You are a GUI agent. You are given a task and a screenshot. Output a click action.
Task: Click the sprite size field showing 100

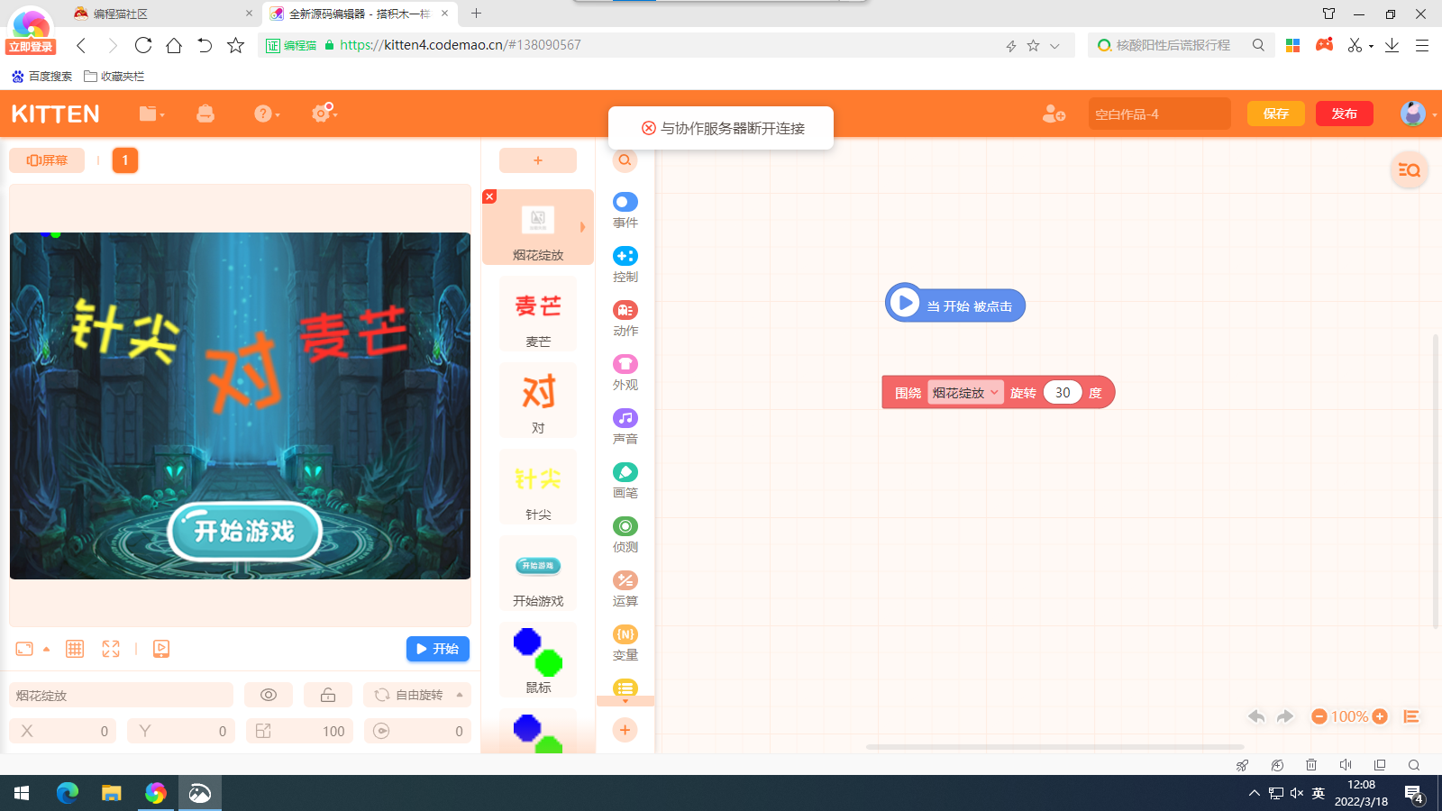point(300,731)
